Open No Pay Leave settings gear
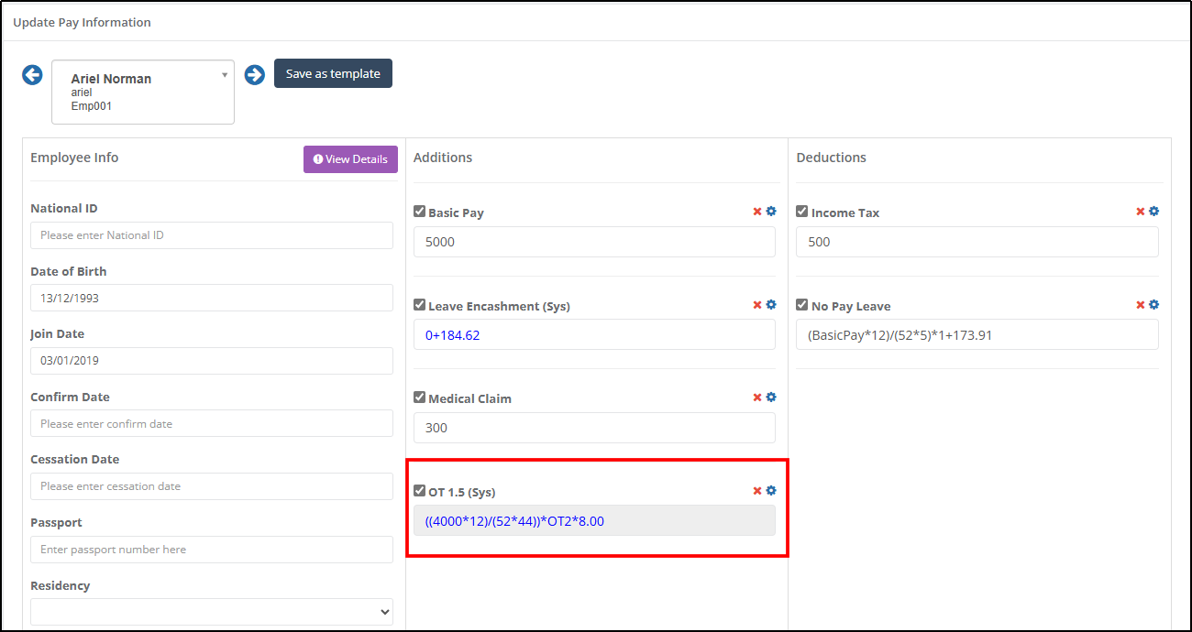This screenshot has height=632, width=1192. 1154,305
